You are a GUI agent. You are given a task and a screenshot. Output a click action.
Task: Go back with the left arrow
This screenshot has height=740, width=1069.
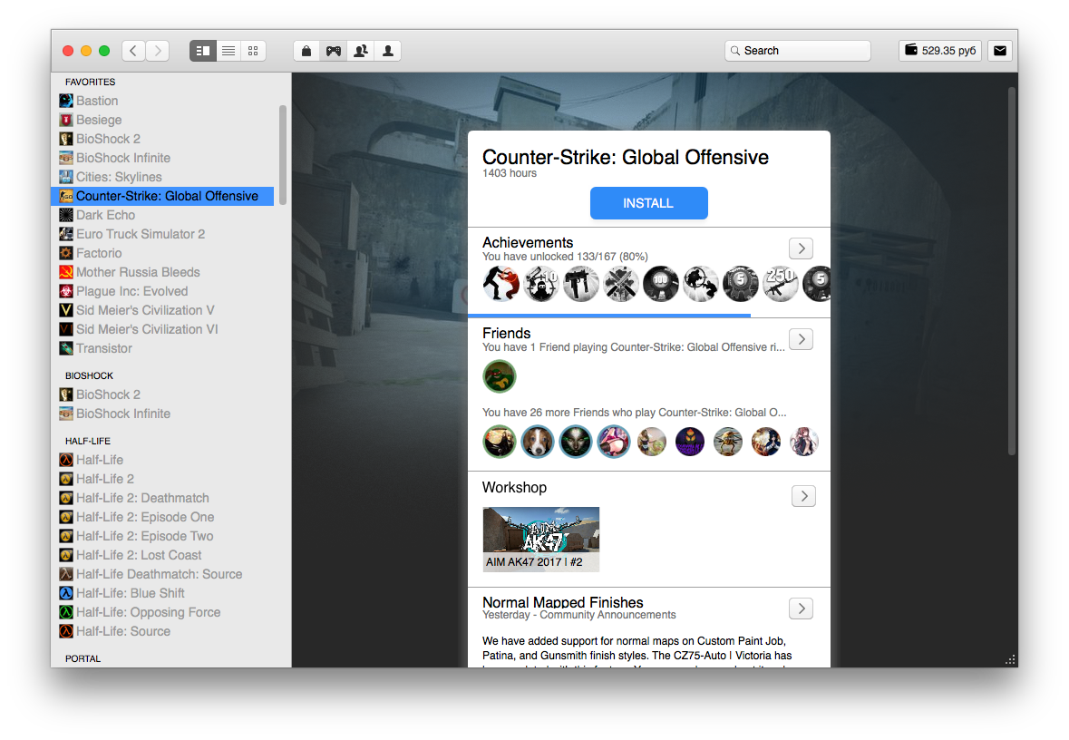point(133,51)
